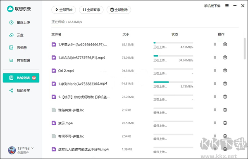Viewport: 248px width, 159px height.
Task: Click progress bar of 1.千里之外 upload
Action: [x=173, y=43]
